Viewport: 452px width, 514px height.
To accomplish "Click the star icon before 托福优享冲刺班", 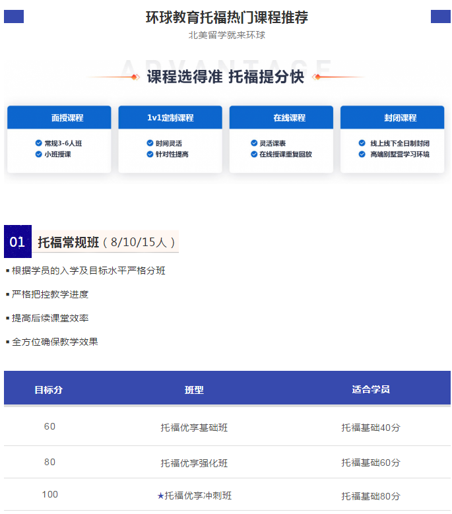I will [x=160, y=496].
